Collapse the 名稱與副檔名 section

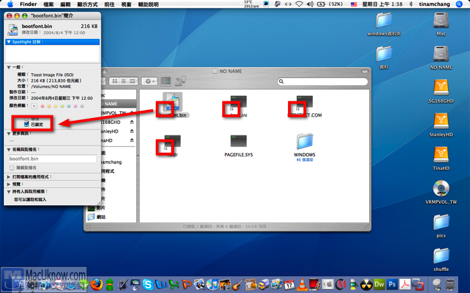(9, 150)
